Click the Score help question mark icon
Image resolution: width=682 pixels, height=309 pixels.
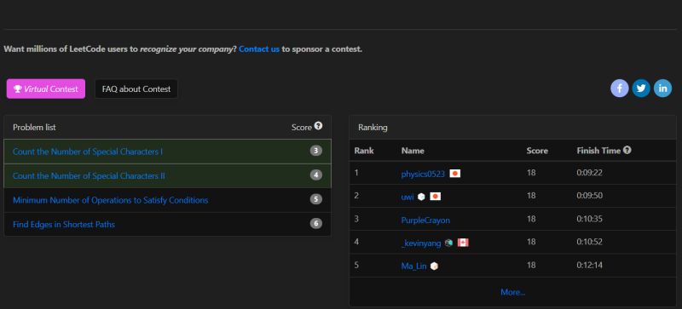(318, 126)
